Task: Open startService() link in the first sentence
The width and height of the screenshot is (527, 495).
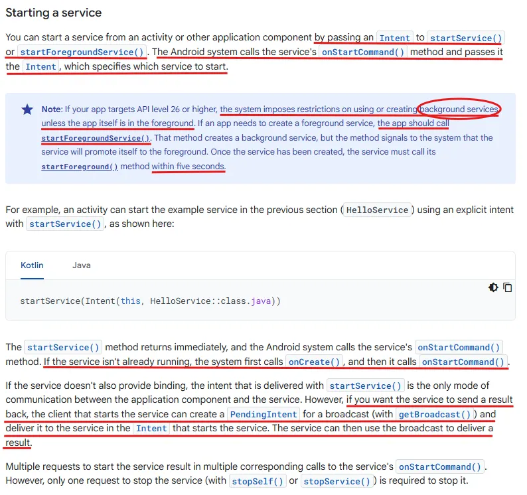Action: pyautogui.click(x=466, y=38)
